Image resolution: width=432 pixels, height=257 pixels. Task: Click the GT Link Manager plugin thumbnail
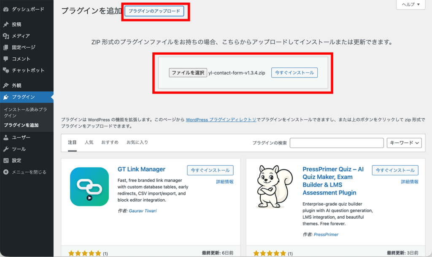(x=89, y=185)
